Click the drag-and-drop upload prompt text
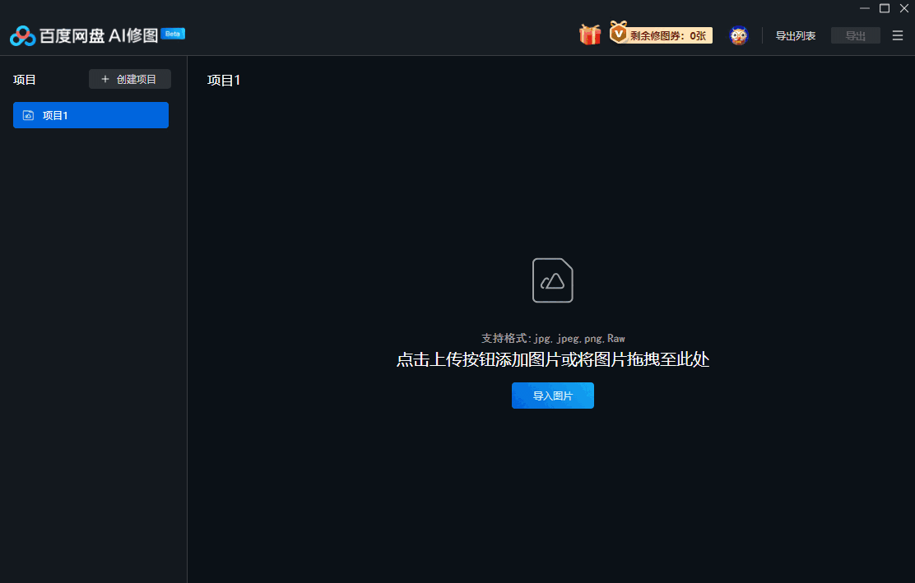This screenshot has width=915, height=583. click(x=552, y=360)
